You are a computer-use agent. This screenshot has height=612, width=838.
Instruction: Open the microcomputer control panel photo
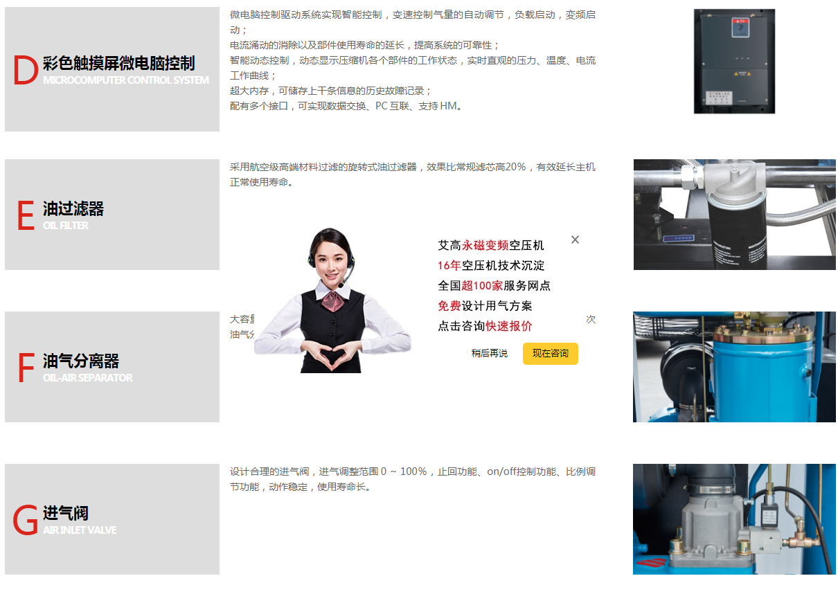pyautogui.click(x=734, y=61)
